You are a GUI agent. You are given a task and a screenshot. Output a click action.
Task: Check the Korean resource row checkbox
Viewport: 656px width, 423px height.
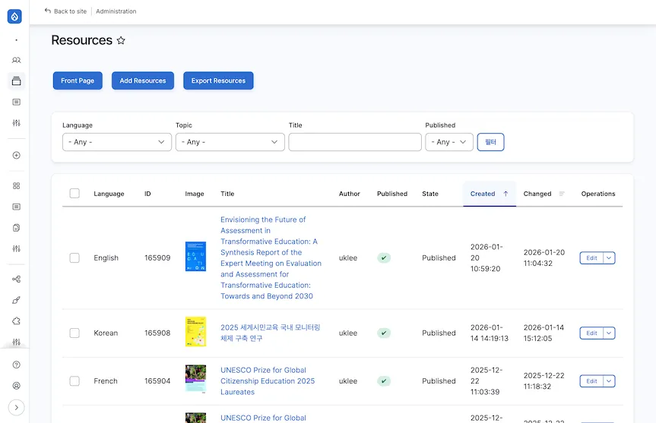74,333
